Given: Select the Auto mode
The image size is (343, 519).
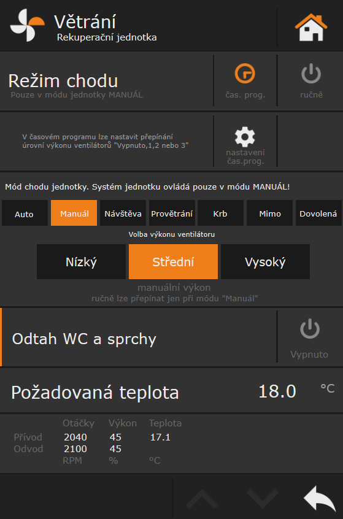Looking at the screenshot, I should pos(25,213).
